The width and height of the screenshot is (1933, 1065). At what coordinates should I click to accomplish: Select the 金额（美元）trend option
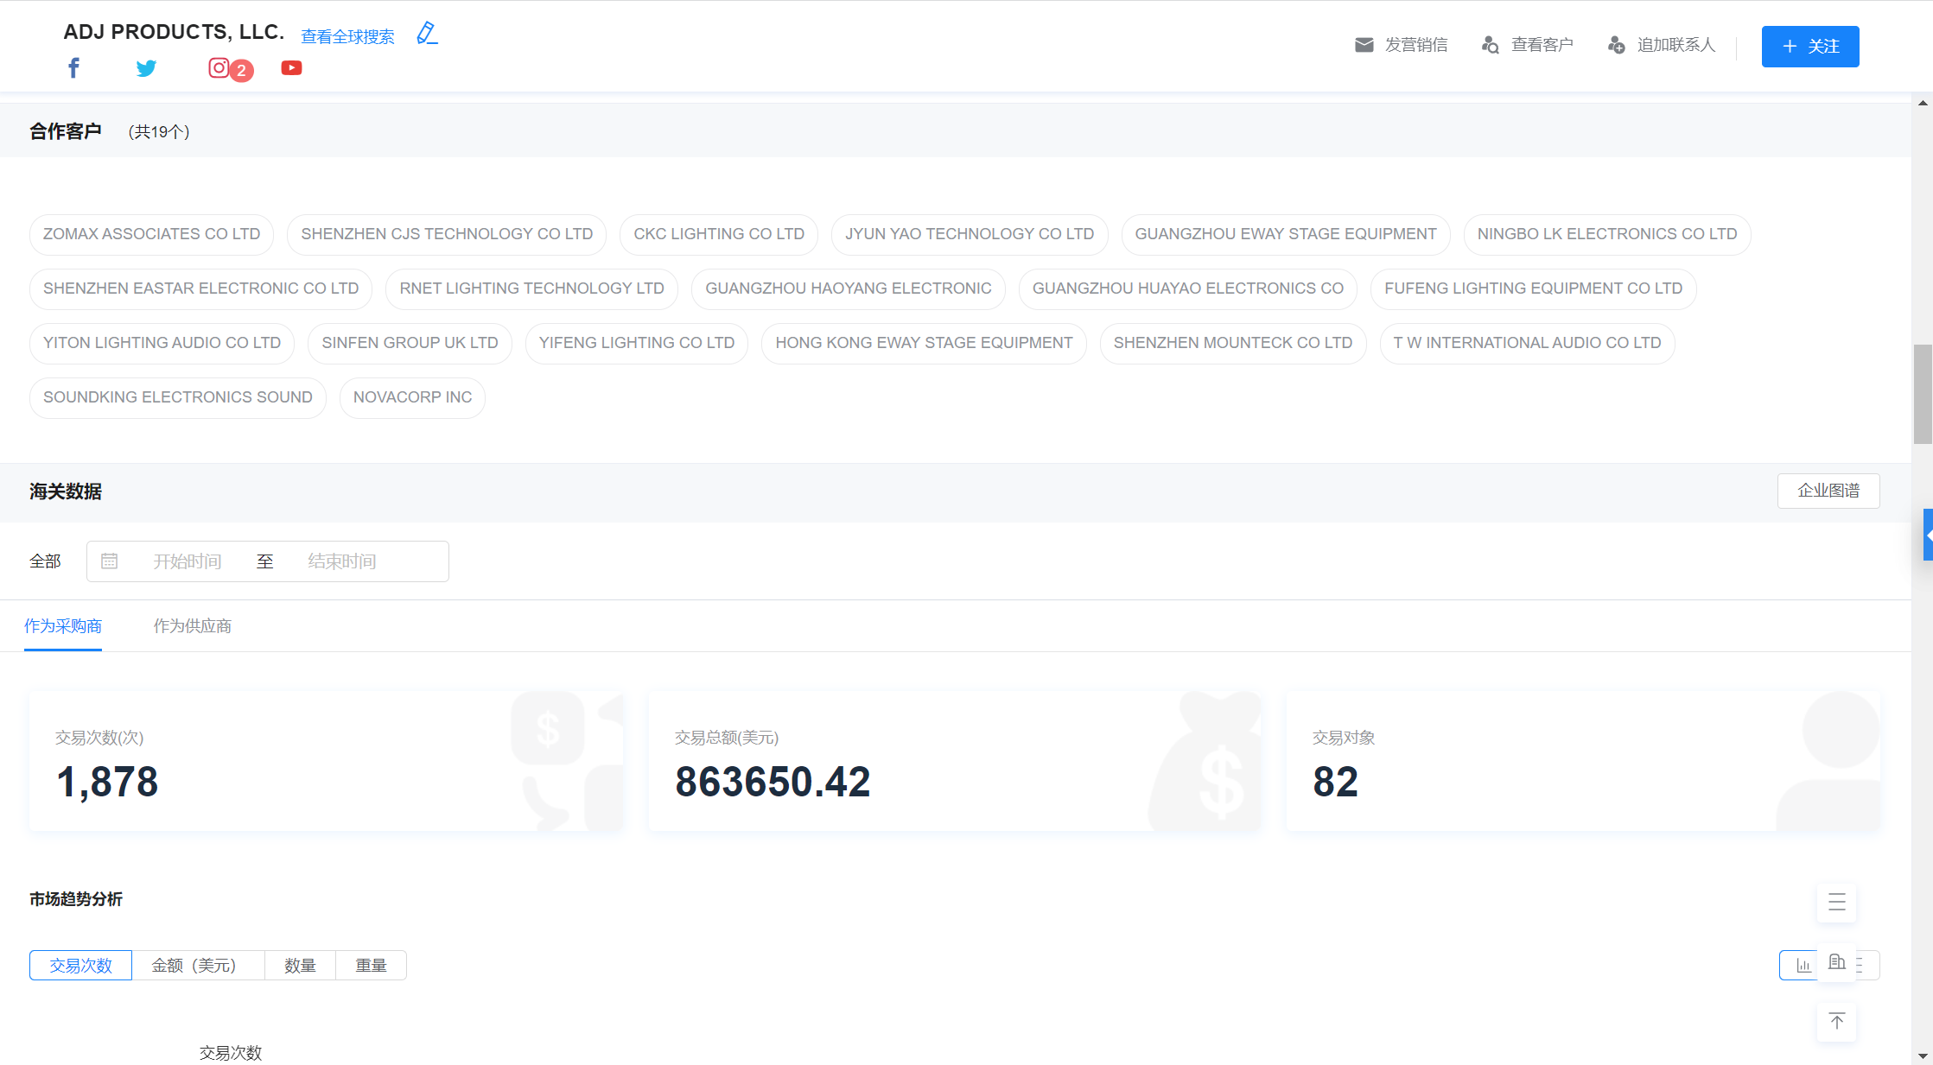(198, 966)
